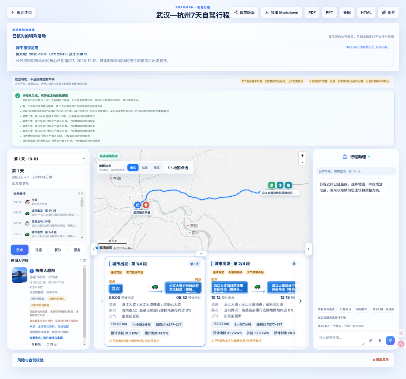
Task: Select 餐饮 in map add-point type
Action: [157, 168]
